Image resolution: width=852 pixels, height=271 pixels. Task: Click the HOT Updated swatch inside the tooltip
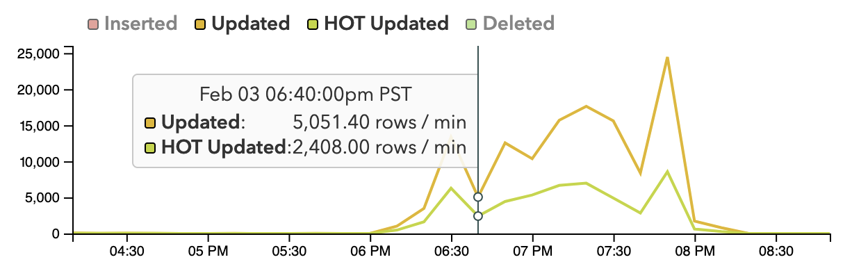150,147
